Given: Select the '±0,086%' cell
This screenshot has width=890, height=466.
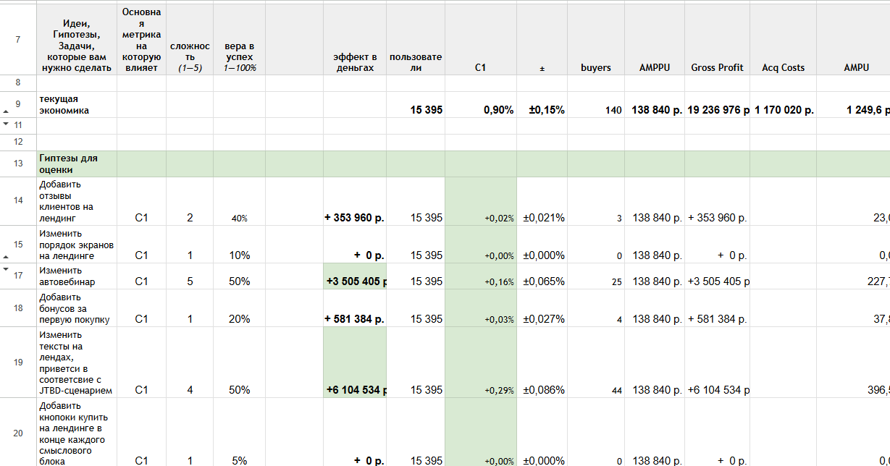Looking at the screenshot, I should (x=542, y=363).
